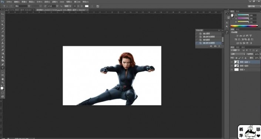The height and width of the screenshot is (139, 261).
Task: Select the Lasso tool
Action: pyautogui.click(x=3, y=21)
